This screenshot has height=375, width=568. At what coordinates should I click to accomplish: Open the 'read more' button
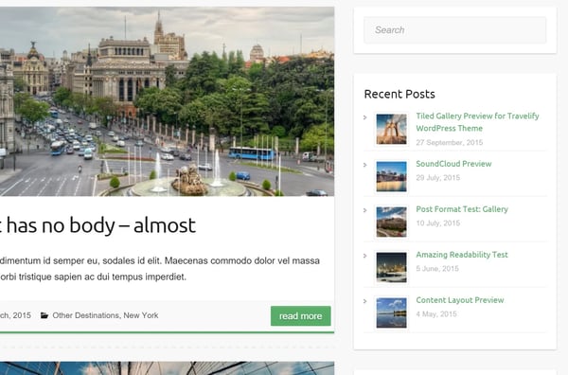tap(301, 316)
